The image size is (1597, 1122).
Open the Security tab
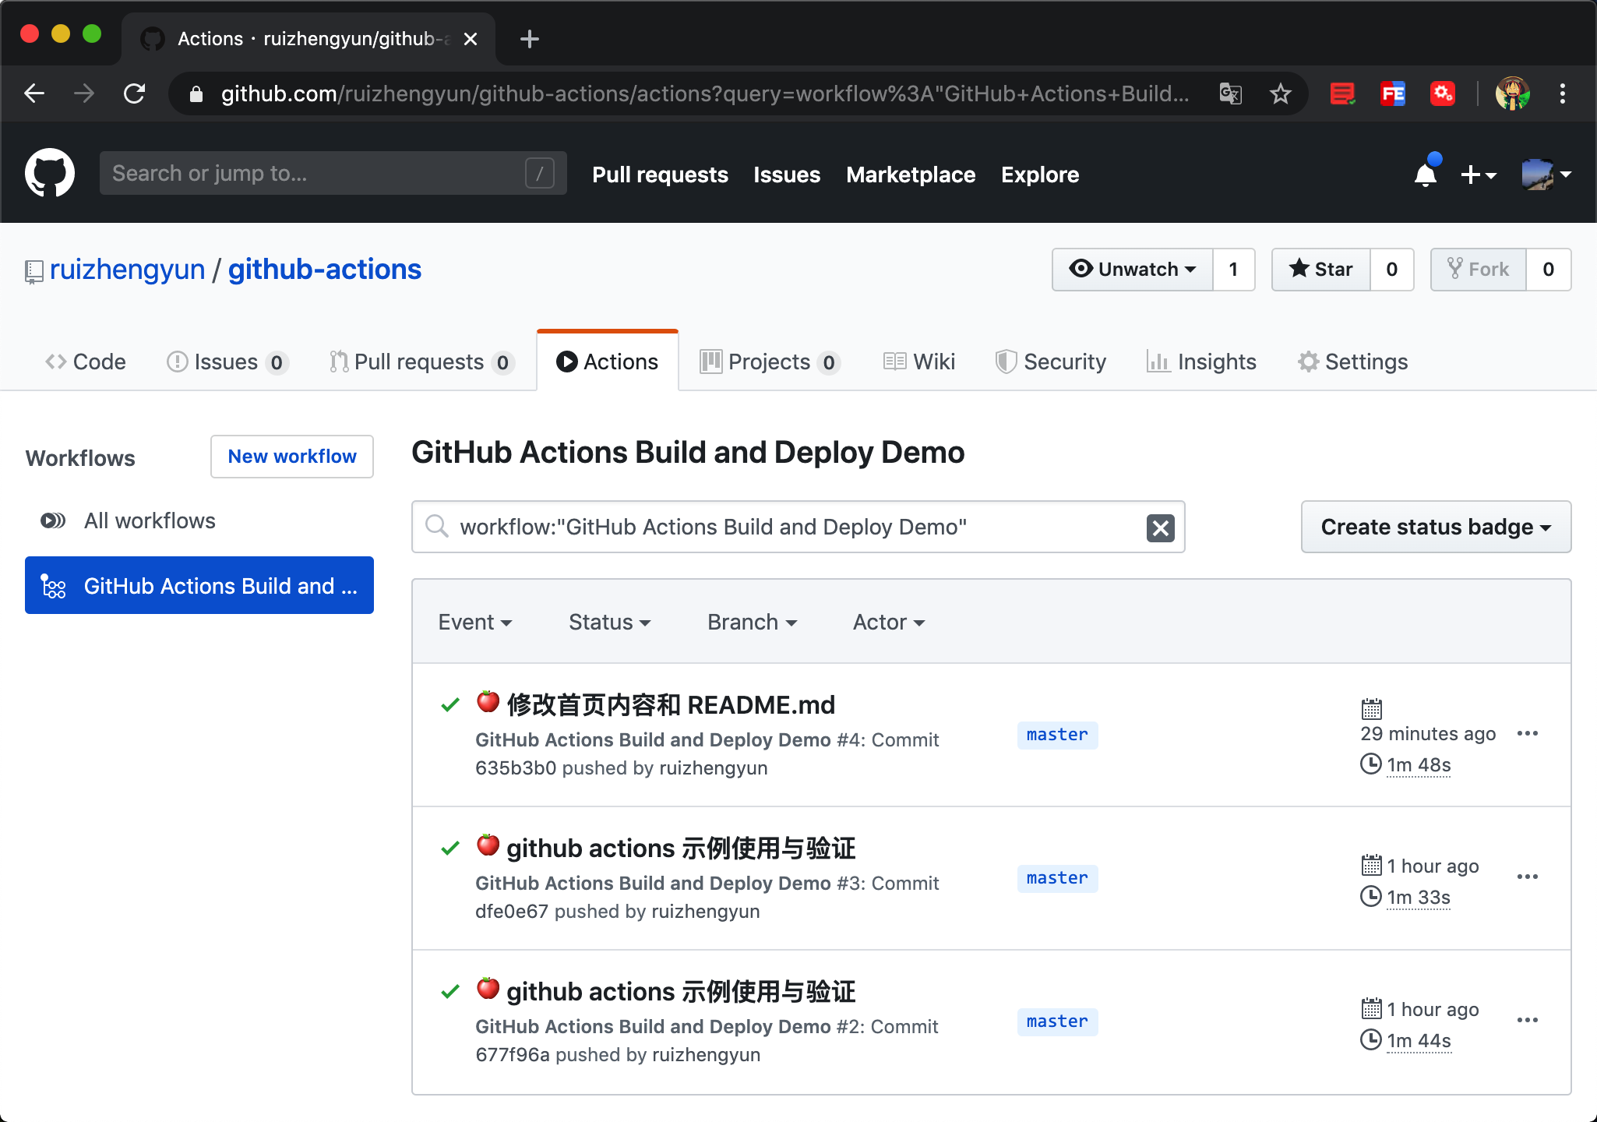click(x=1051, y=362)
